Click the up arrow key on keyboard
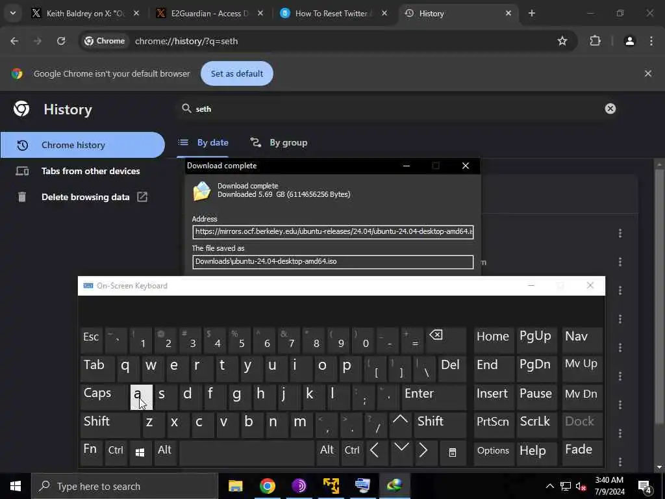The height and width of the screenshot is (499, 665). pyautogui.click(x=400, y=424)
